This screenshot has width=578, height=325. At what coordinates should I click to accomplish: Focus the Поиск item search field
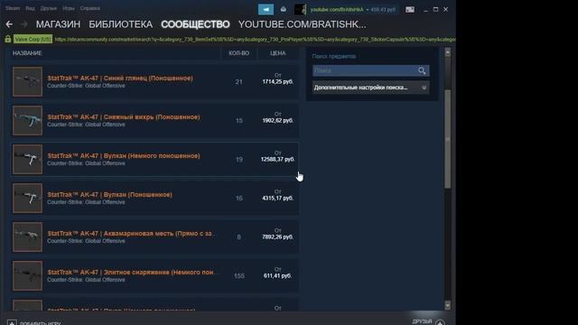pyautogui.click(x=365, y=70)
